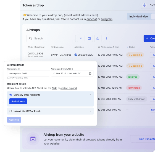Click the Wallet of recipient column header
Image resolution: width=155 pixels, height=152 pixels.
36,47
